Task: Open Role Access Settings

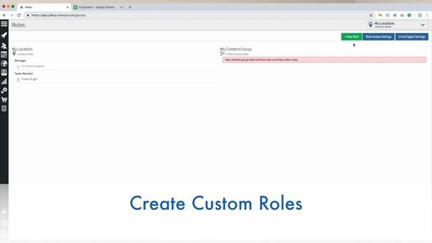Action: point(378,36)
